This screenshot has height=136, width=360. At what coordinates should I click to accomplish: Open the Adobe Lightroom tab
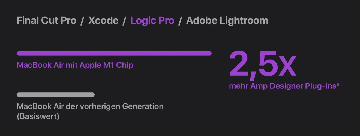click(x=227, y=21)
